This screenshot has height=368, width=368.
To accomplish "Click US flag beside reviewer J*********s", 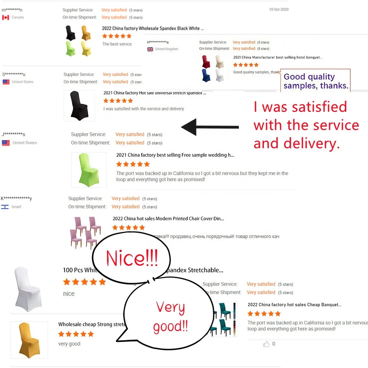I will [6, 143].
